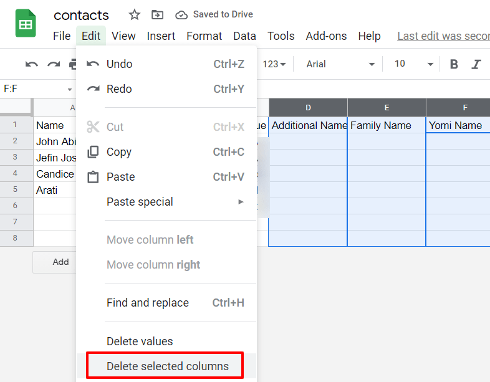Open the 123 number format dropdown

[x=274, y=64]
